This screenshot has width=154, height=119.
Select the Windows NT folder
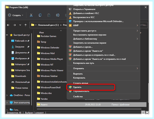tap(45, 65)
